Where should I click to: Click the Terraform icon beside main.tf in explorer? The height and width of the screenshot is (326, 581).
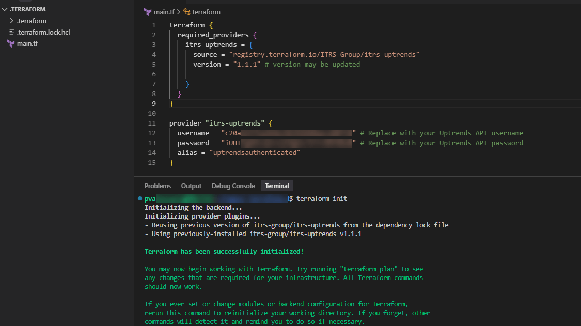11,43
